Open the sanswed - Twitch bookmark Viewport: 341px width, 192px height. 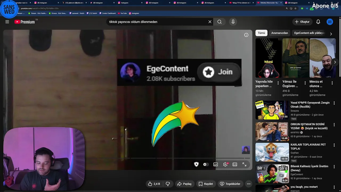click(77, 13)
